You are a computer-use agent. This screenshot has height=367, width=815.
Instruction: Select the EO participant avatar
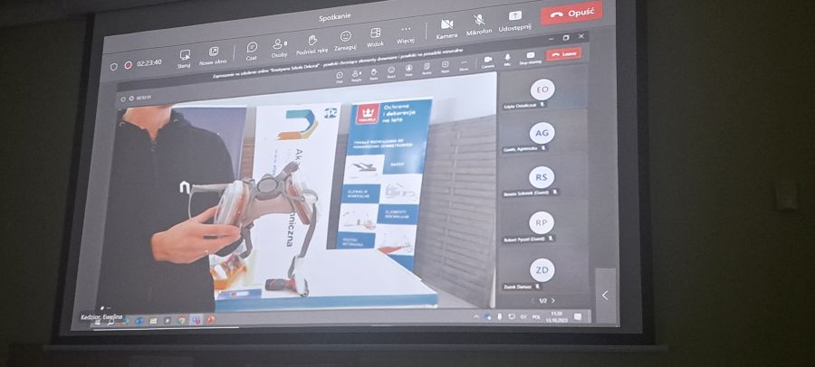coord(542,89)
